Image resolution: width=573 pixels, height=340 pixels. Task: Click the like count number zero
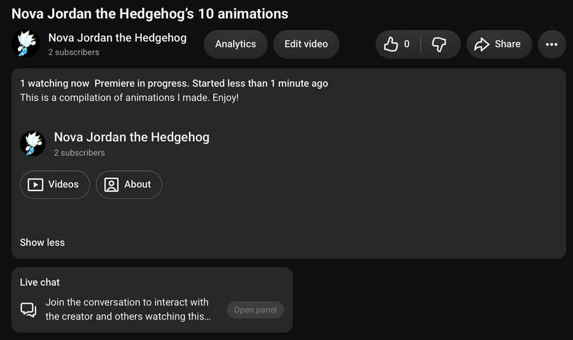pos(407,44)
